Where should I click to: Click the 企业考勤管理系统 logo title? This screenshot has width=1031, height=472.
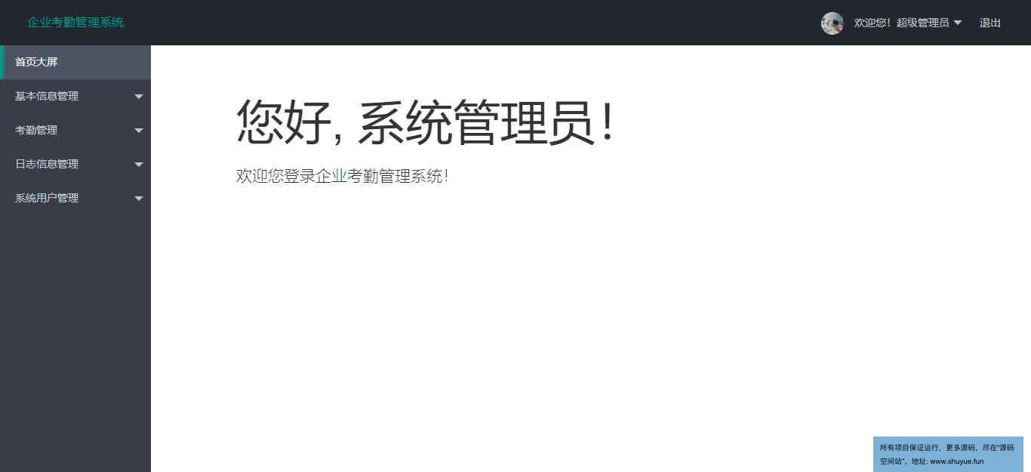point(75,22)
